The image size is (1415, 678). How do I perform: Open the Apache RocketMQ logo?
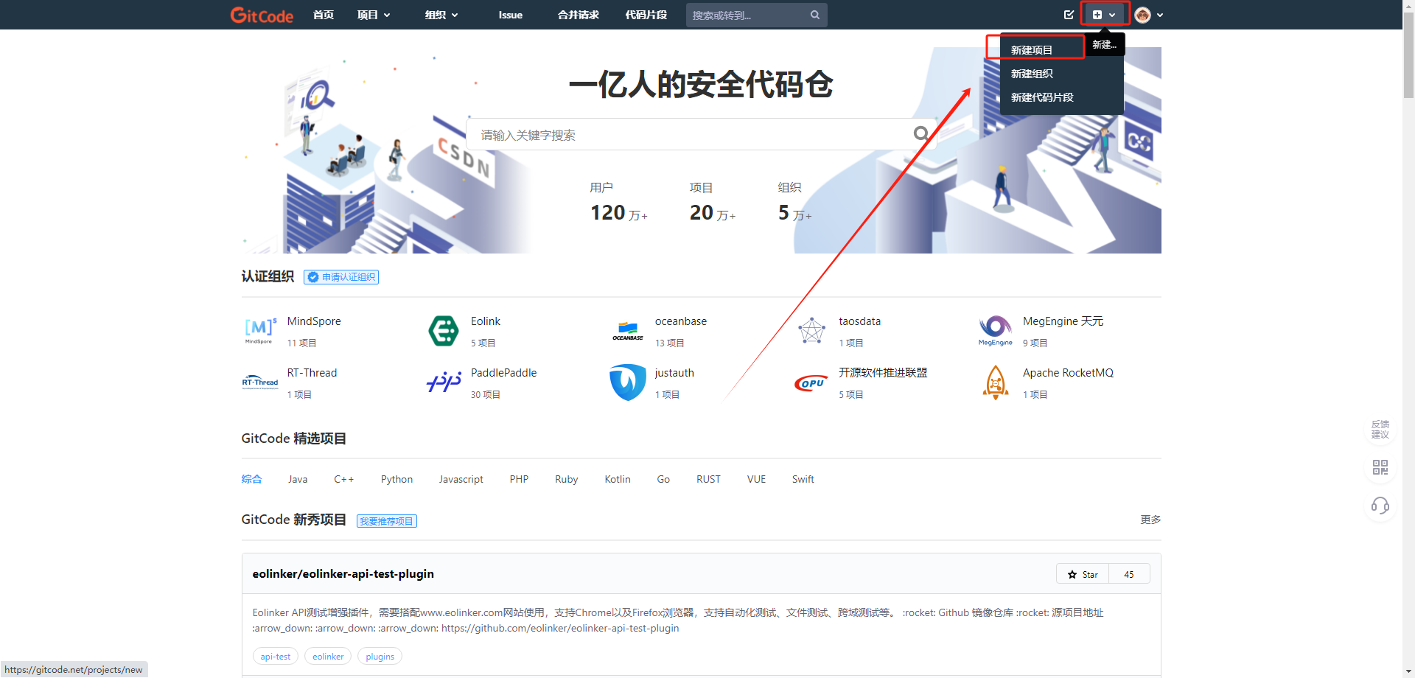(996, 382)
